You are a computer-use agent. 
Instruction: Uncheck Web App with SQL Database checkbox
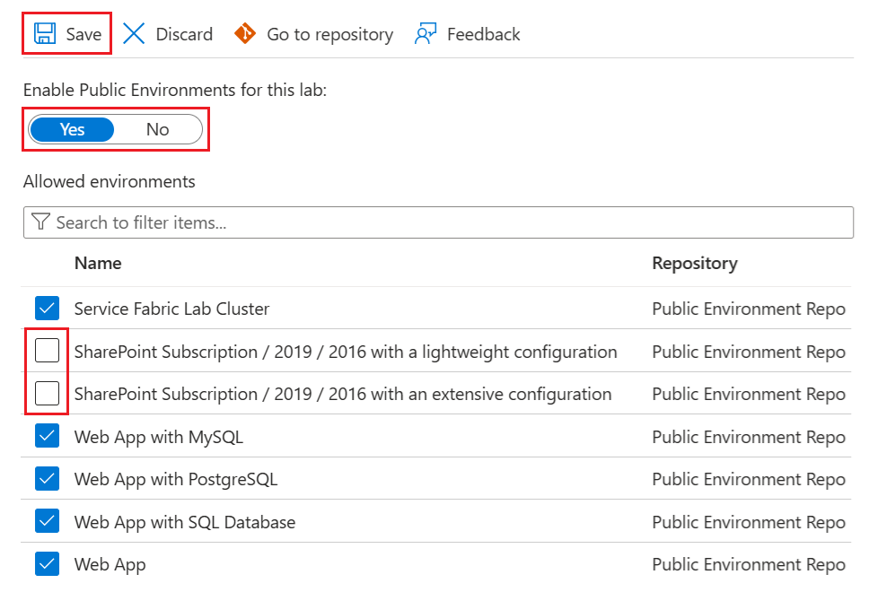pos(47,521)
